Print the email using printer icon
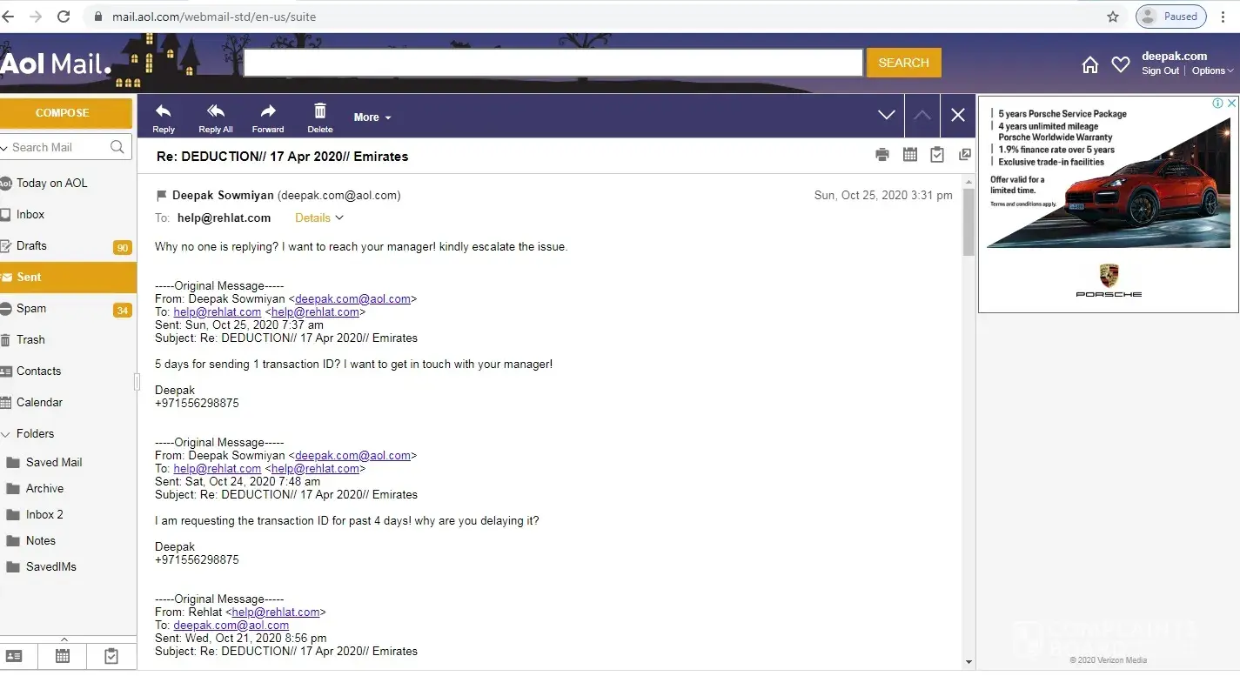The width and height of the screenshot is (1240, 676). (882, 155)
